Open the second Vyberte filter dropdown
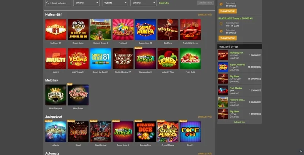This screenshot has height=155, width=304. 115,3
